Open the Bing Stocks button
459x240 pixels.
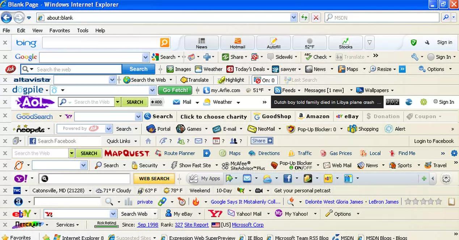tap(346, 43)
